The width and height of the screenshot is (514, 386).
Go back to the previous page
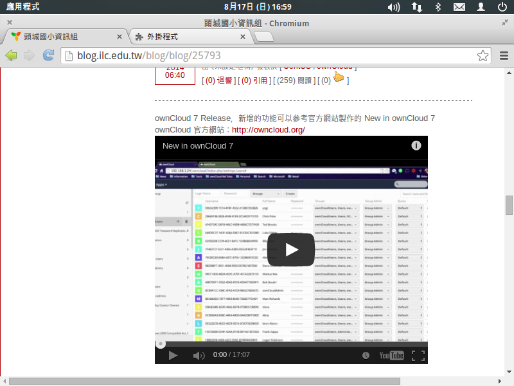pyautogui.click(x=11, y=55)
